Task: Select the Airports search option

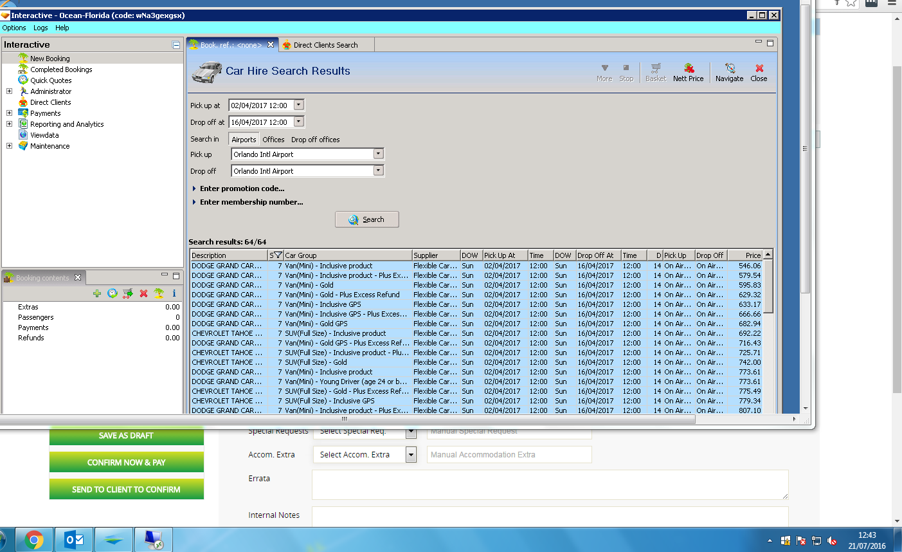Action: pyautogui.click(x=244, y=140)
